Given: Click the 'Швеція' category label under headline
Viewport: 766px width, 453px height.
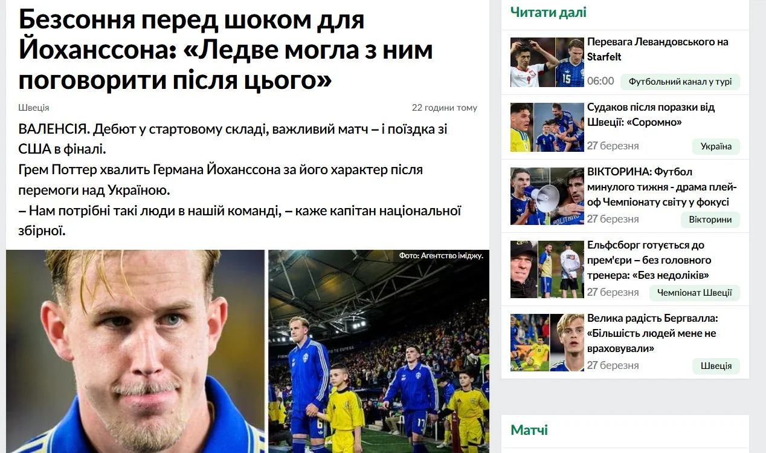Looking at the screenshot, I should click(34, 108).
